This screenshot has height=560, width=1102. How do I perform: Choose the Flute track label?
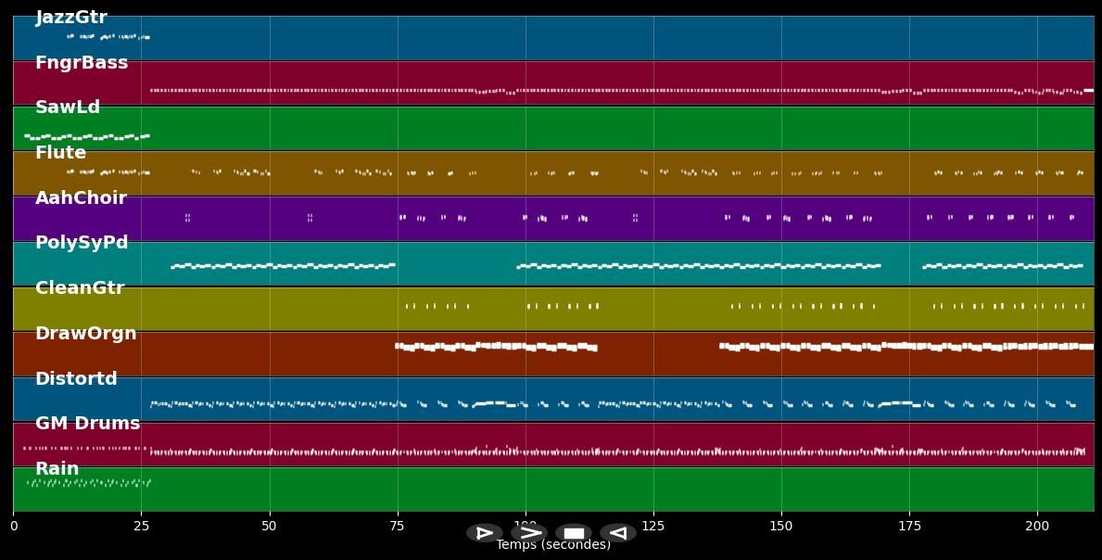point(60,153)
